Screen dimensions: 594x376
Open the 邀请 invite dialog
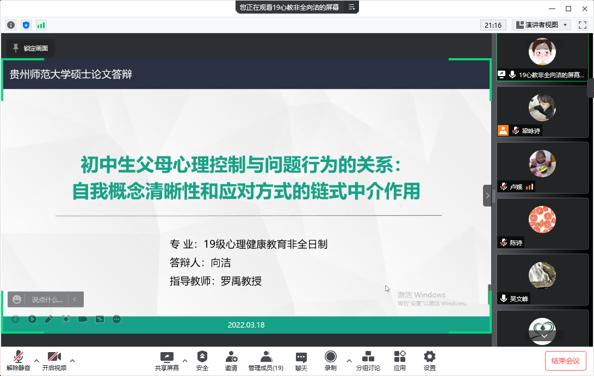tap(231, 361)
